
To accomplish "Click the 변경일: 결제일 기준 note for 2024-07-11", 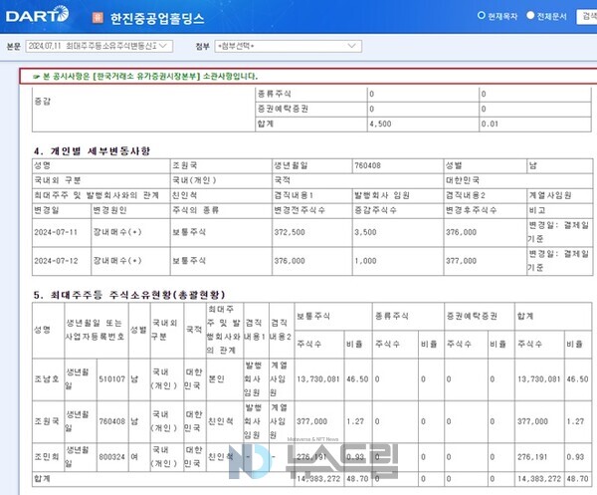I will 558,232.
